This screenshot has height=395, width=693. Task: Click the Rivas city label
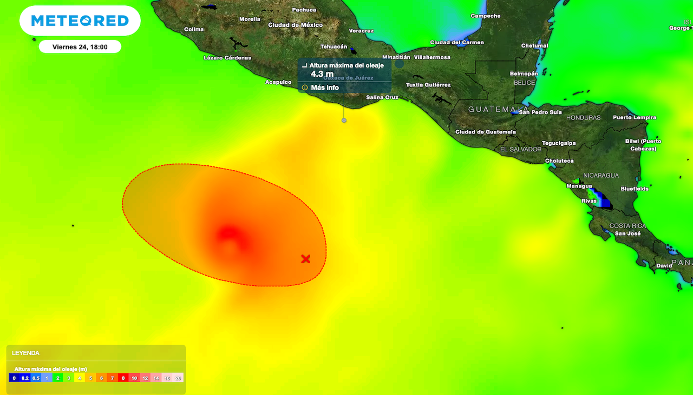[589, 201]
